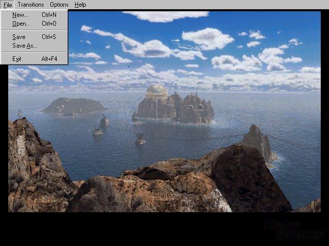
Task: Choose Exit from the File menu
Action: coord(34,59)
